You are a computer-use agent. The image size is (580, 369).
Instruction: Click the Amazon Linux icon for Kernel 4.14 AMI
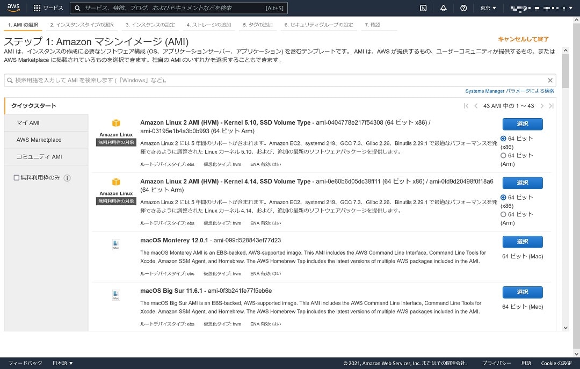116,182
